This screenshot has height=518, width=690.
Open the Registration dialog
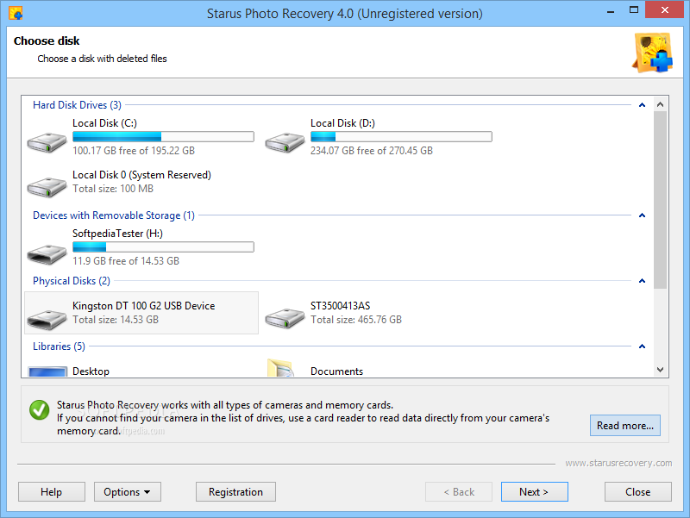pyautogui.click(x=235, y=491)
